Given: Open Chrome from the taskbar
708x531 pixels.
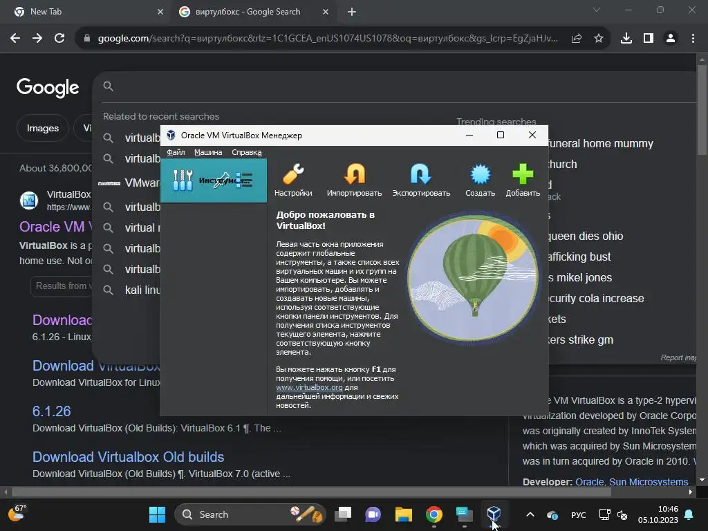Looking at the screenshot, I should (434, 514).
